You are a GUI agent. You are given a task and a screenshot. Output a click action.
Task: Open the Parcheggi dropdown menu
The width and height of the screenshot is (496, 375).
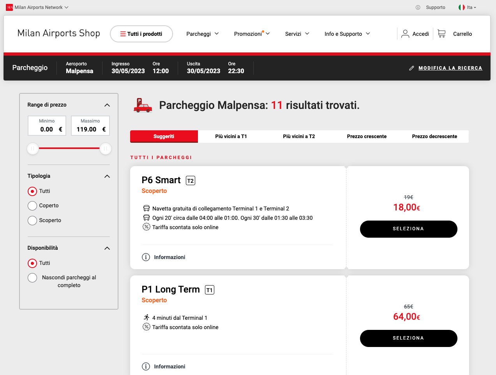[203, 34]
